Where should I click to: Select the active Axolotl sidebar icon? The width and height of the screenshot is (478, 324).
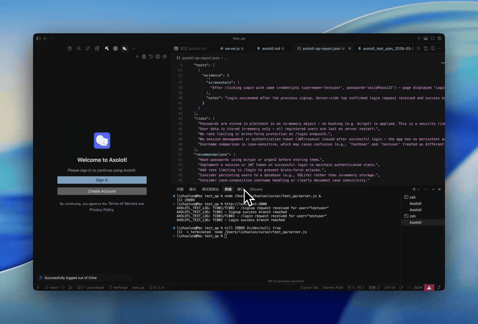pos(124,48)
